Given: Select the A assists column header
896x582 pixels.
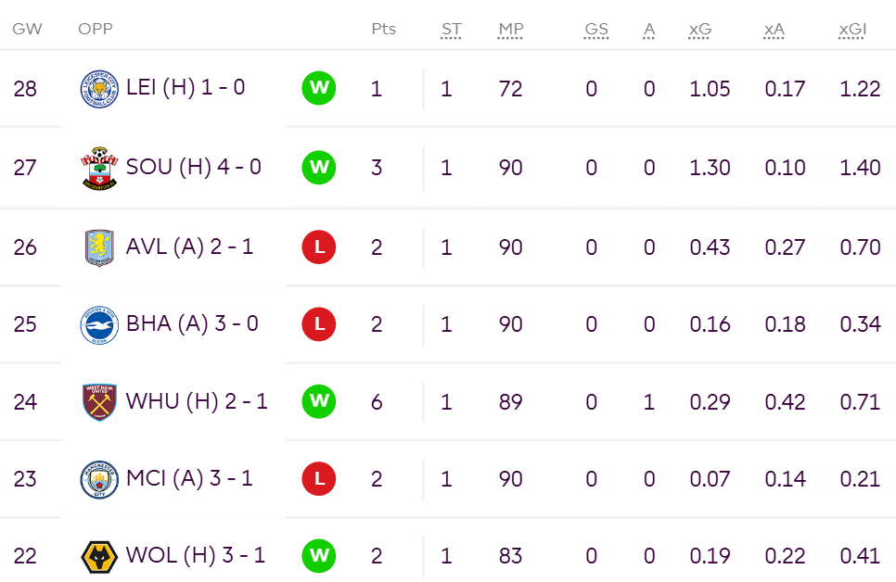Looking at the screenshot, I should (x=648, y=29).
